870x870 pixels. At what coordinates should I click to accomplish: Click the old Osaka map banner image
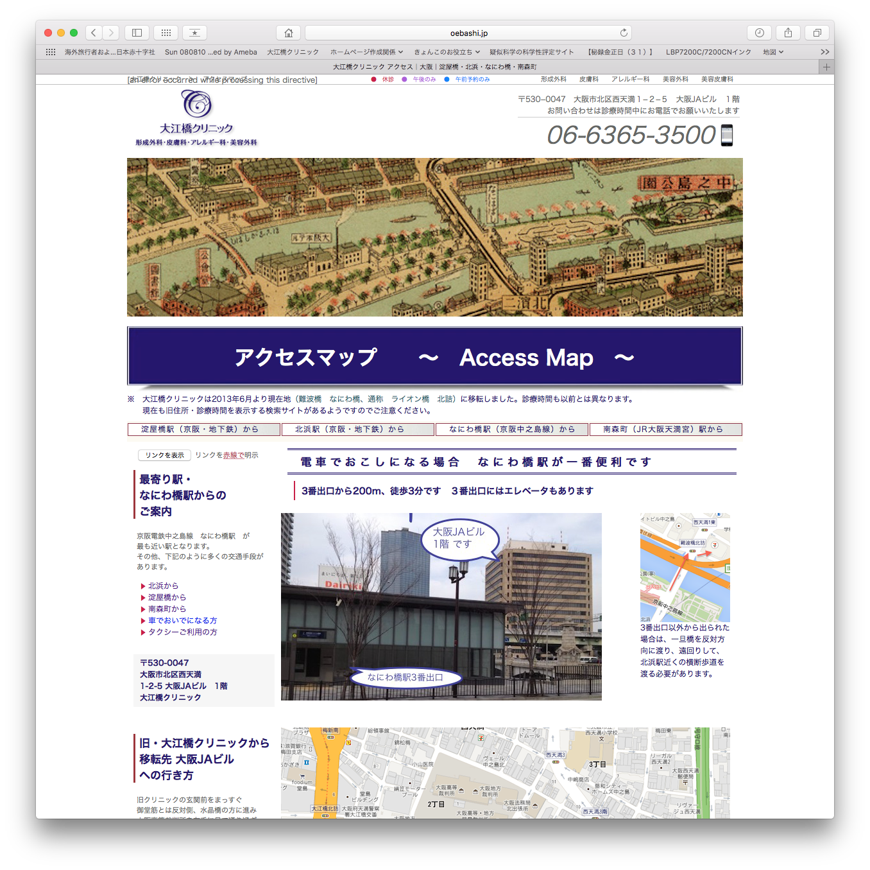tap(435, 237)
